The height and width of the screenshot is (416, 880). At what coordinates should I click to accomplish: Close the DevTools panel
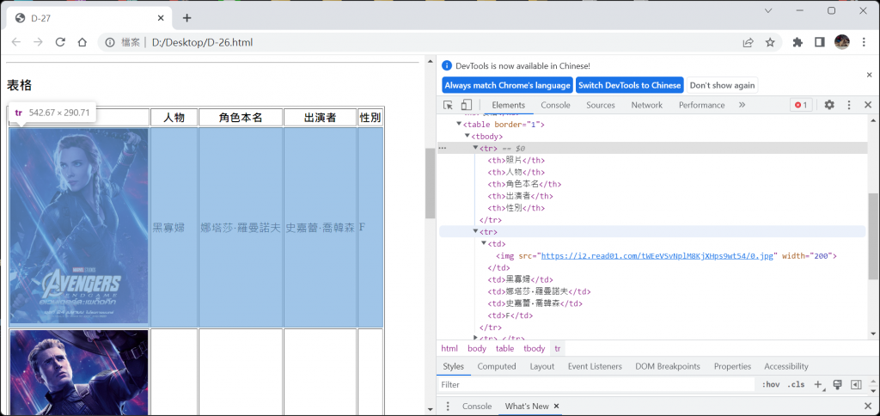pyautogui.click(x=868, y=105)
